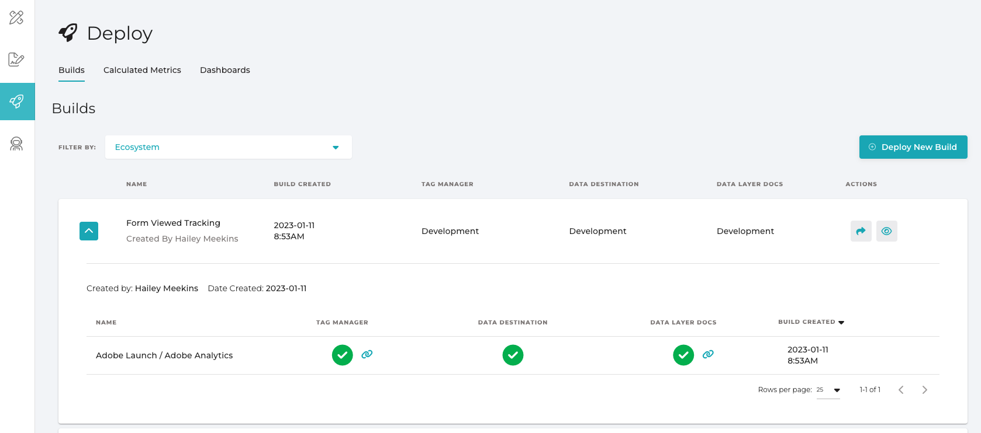Open the chart edit sidebar icon

[x=16, y=59]
